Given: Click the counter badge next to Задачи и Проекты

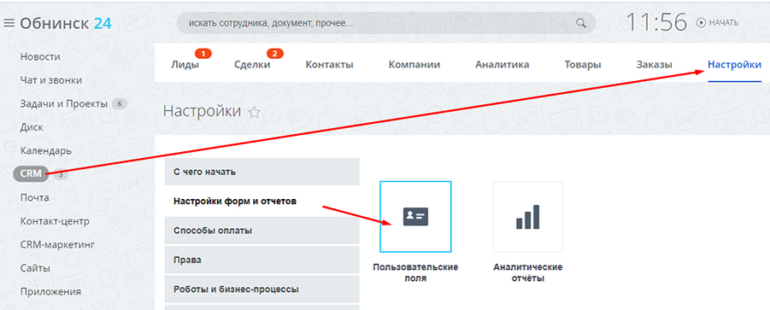Looking at the screenshot, I should [120, 104].
